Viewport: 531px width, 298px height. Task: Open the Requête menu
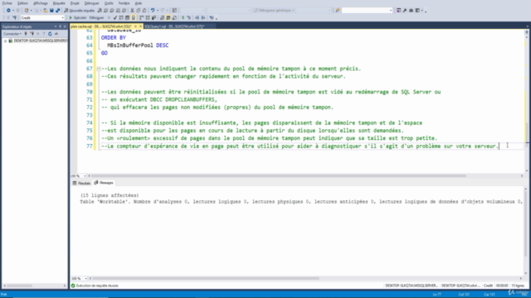coord(59,3)
